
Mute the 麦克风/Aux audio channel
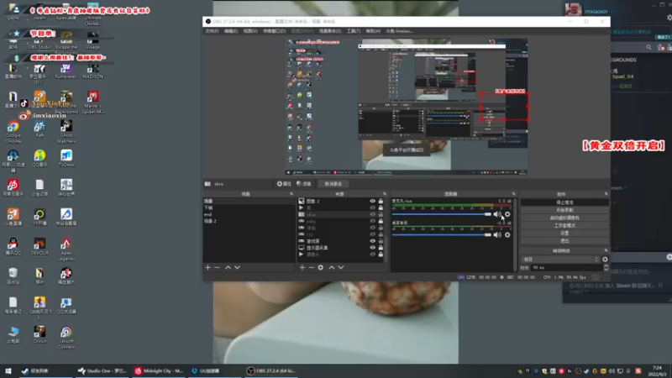click(x=497, y=214)
